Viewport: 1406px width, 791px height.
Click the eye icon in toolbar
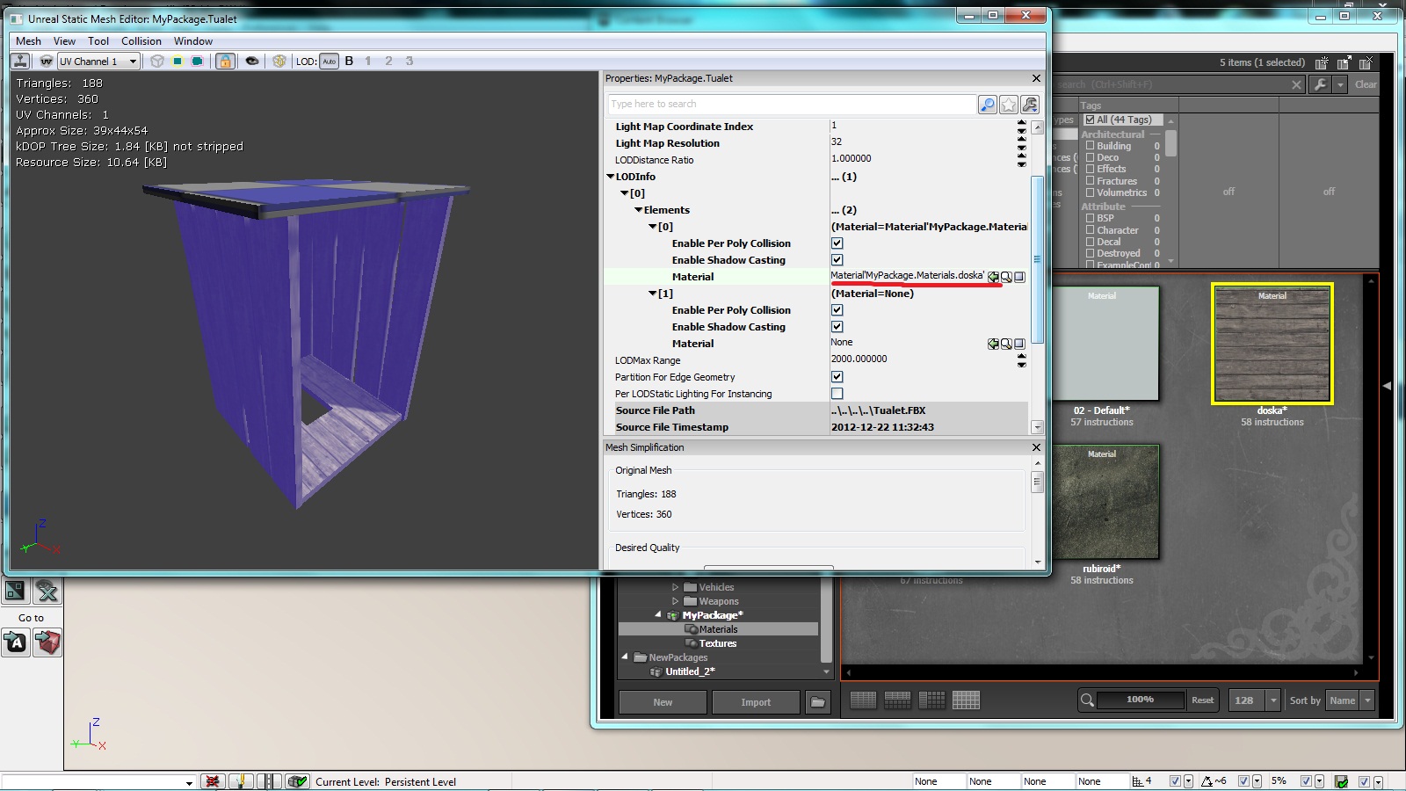point(252,62)
